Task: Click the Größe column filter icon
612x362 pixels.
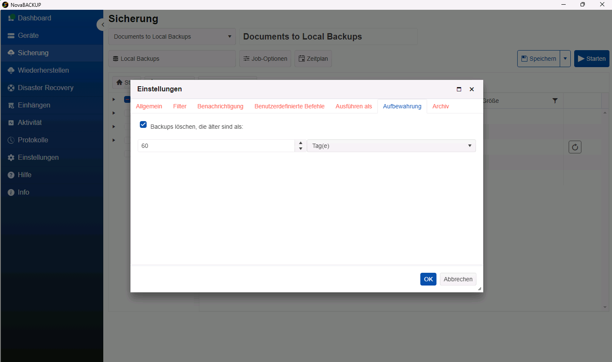Action: click(555, 101)
